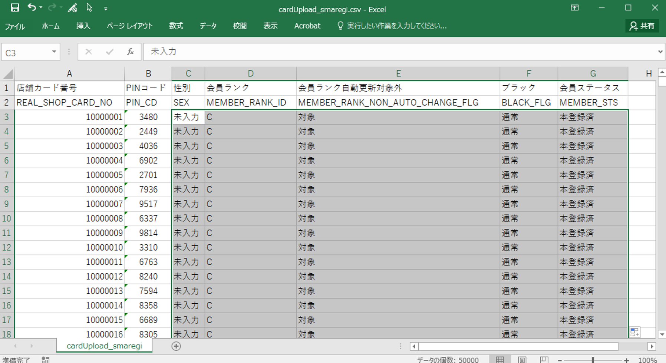Click the 共有 share button
666x363 pixels.
[642, 26]
